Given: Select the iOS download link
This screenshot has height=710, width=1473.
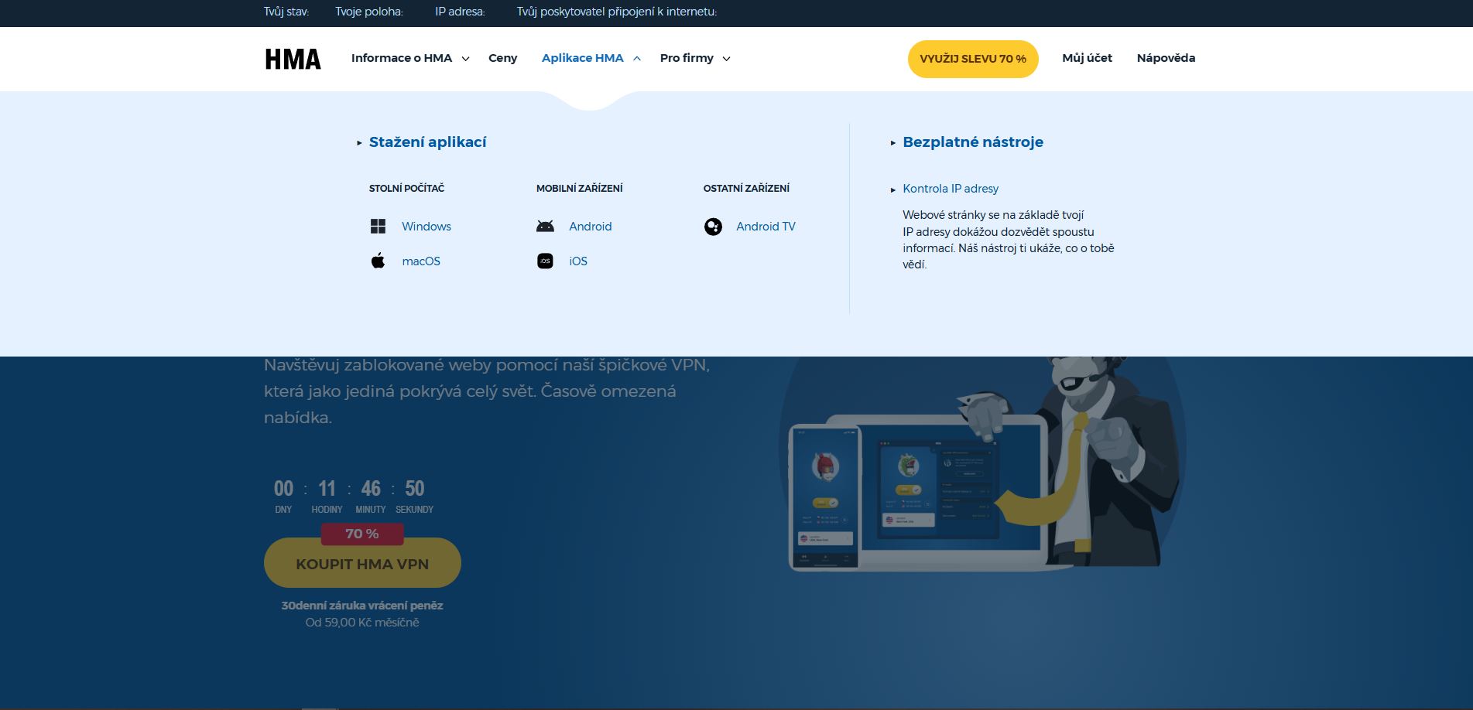Looking at the screenshot, I should (578, 261).
